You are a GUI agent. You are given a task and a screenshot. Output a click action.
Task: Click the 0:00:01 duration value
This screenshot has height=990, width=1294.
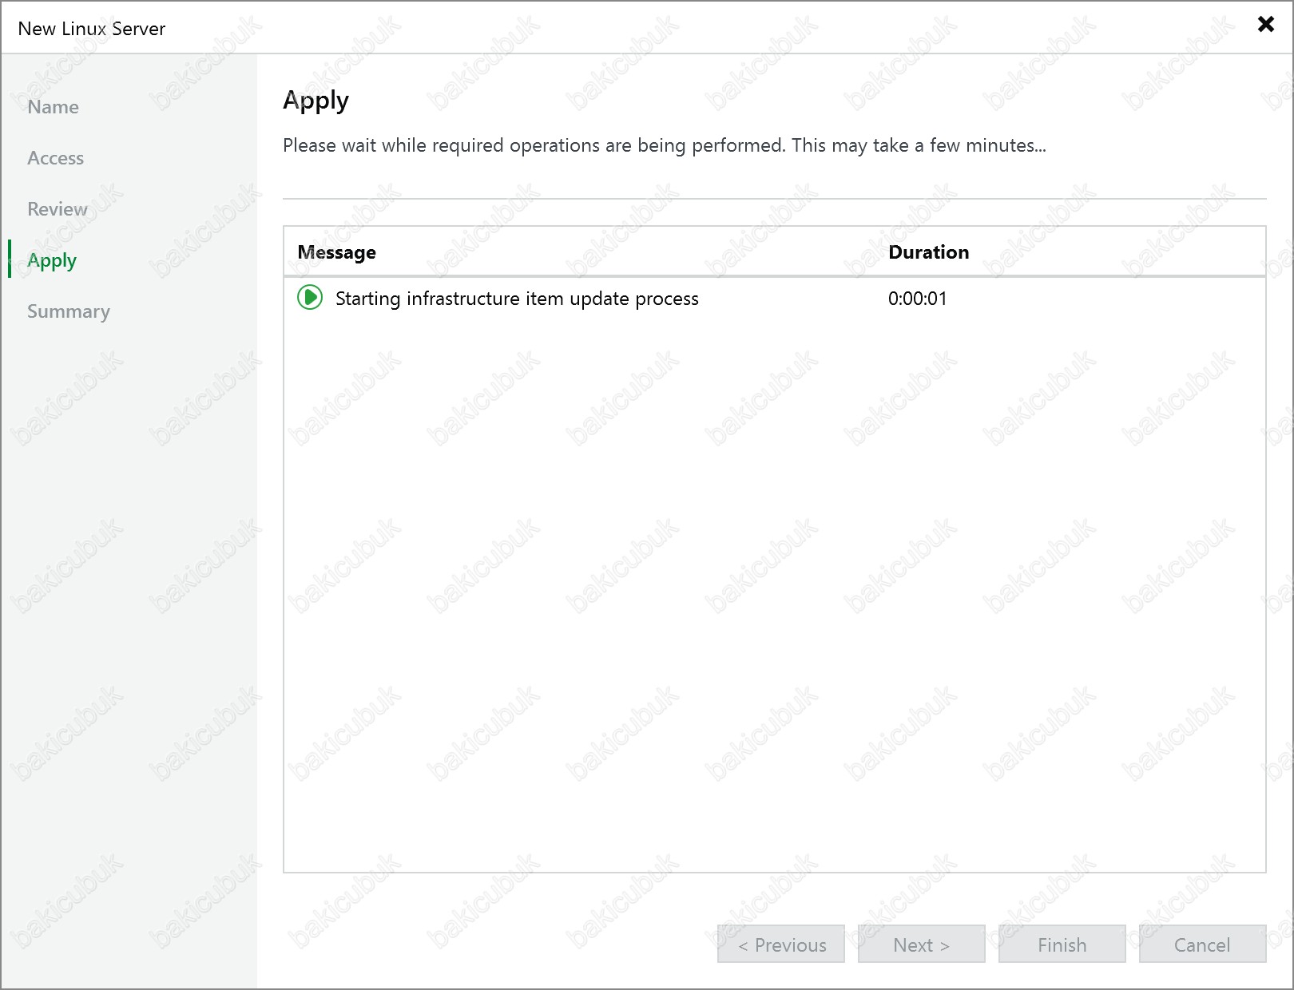click(x=917, y=299)
